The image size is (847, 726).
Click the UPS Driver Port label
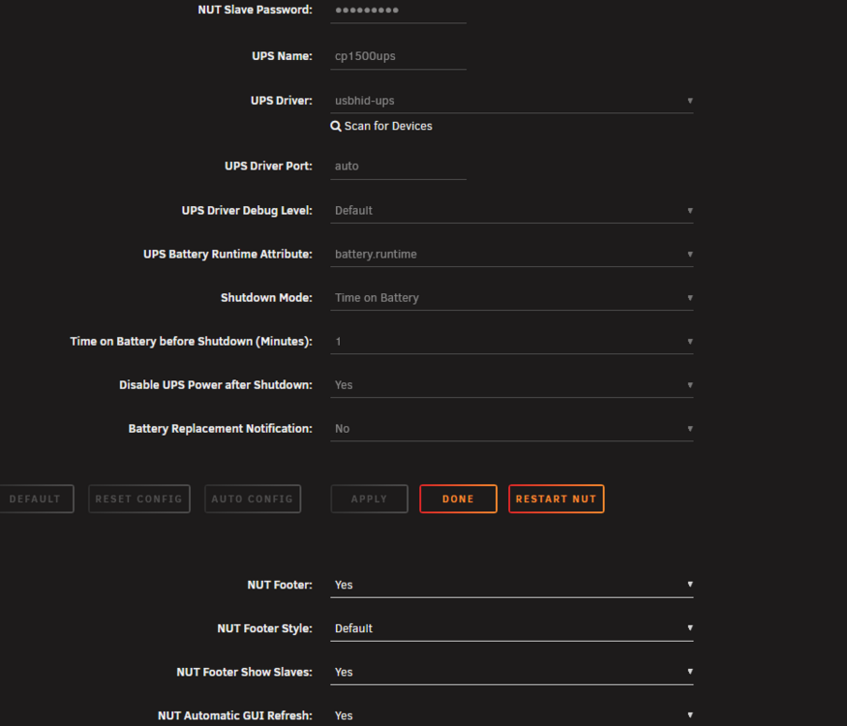268,166
